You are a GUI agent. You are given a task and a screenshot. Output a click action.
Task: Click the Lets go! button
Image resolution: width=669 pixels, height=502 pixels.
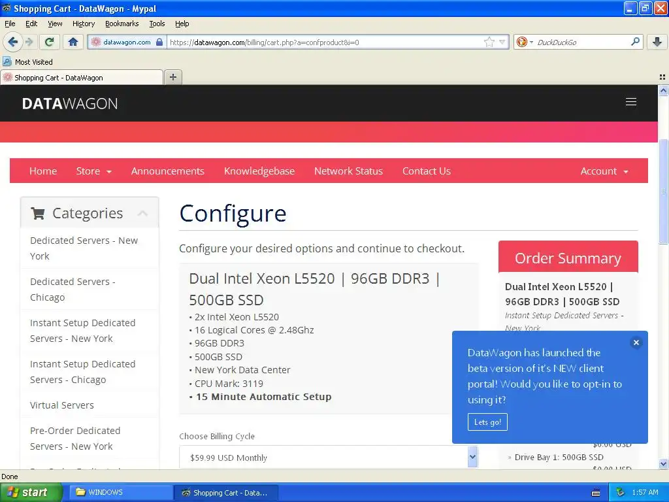tap(487, 422)
